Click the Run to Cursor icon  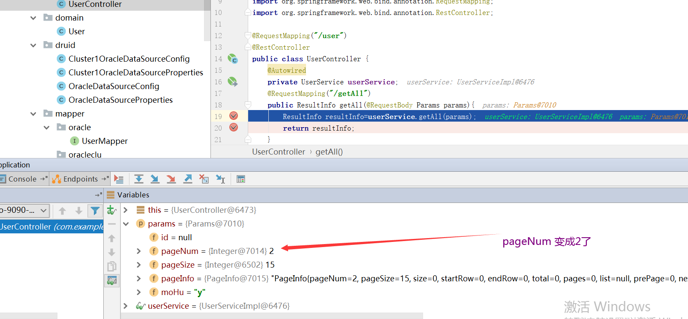click(220, 179)
